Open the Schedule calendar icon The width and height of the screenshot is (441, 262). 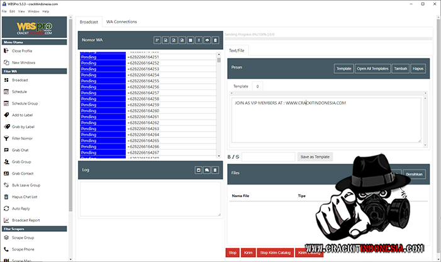pos(6,92)
